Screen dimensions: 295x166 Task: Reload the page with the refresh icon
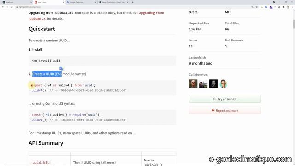(x=12, y=7)
